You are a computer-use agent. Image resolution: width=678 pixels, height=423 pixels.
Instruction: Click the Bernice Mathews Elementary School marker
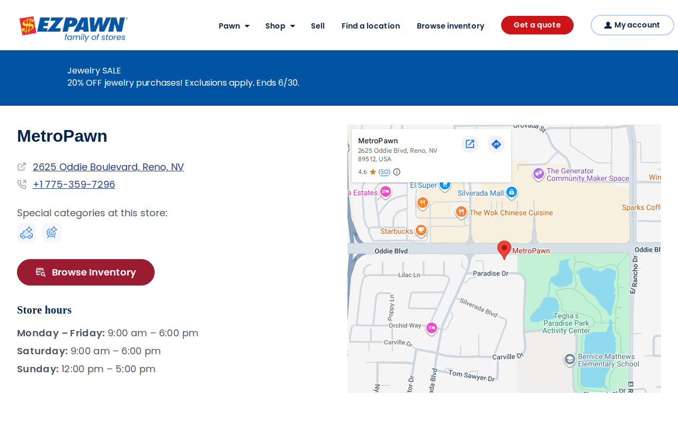[569, 360]
